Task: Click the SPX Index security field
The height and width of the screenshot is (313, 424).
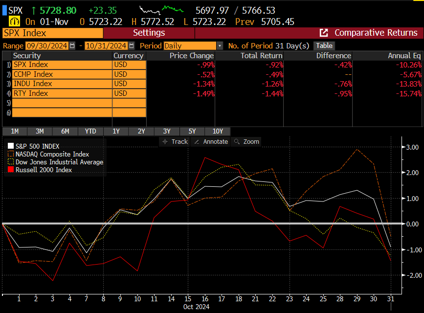Action: 62,65
